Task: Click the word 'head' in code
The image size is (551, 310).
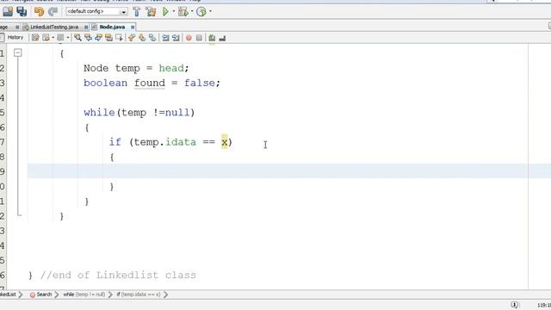Action: coord(171,68)
